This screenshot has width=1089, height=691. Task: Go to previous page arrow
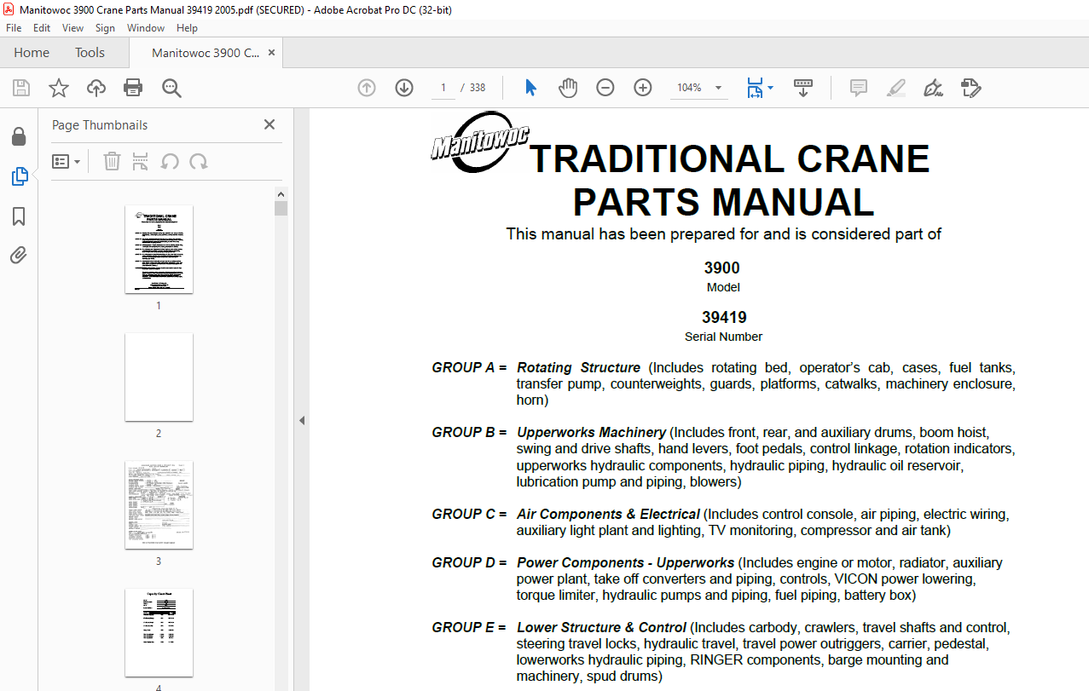tap(367, 88)
